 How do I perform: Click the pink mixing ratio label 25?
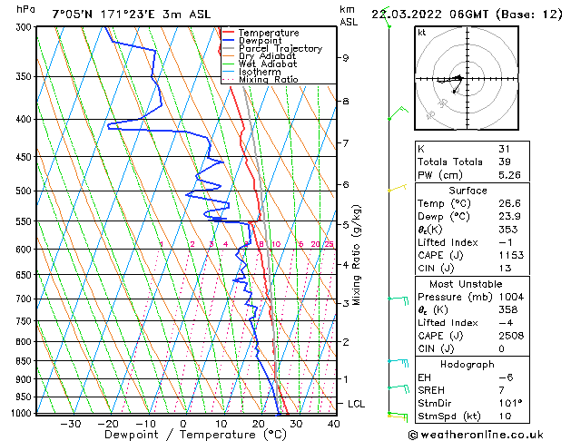(x=330, y=244)
